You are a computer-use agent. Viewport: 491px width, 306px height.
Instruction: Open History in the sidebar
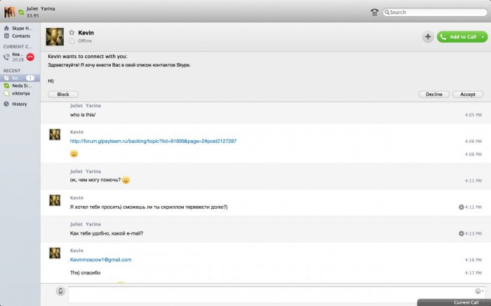click(15, 104)
